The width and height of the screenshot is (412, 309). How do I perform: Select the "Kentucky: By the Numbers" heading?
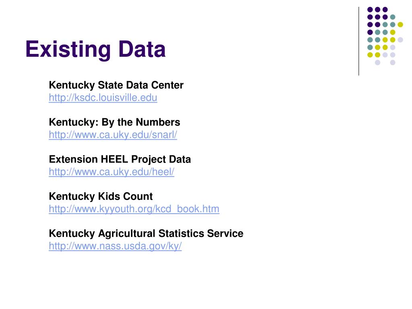[x=115, y=122]
